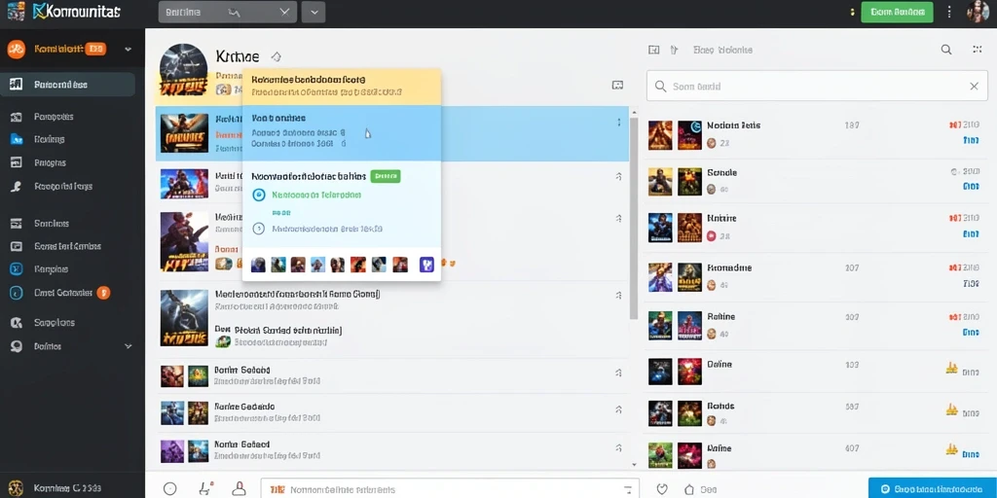
Task: Expand the last main list row with its arrow
Action: coord(618,446)
